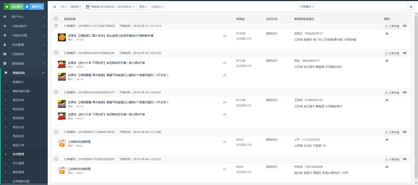Tick the select-all checkbox in table header
Image resolution: width=418 pixels, height=185 pixels.
coord(56,19)
